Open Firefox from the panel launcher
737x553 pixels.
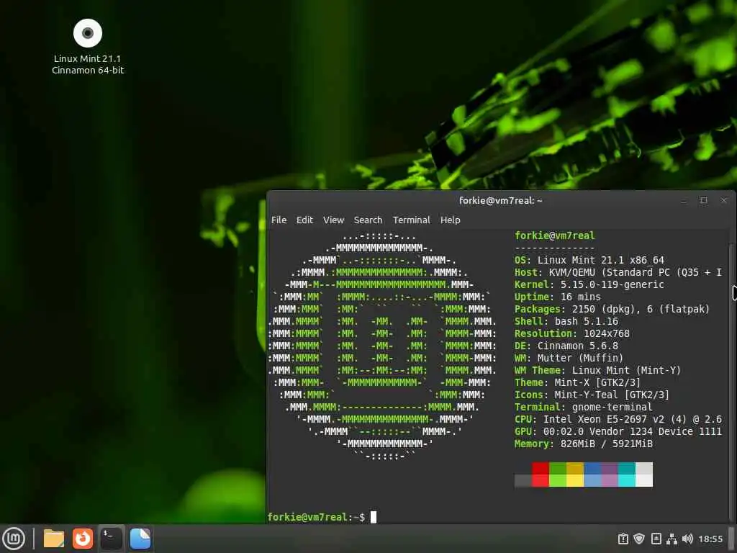coord(83,539)
